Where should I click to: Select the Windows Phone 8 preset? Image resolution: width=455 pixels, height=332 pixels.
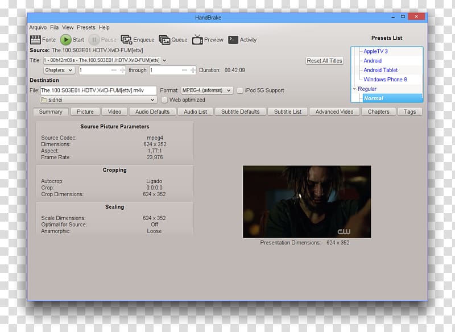click(385, 80)
